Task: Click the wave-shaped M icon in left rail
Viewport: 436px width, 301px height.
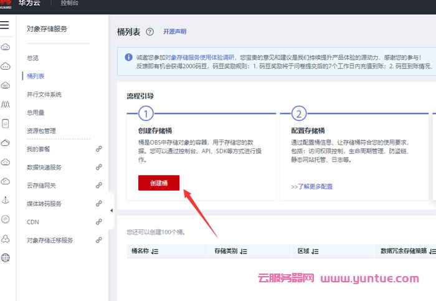Action: 6,103
